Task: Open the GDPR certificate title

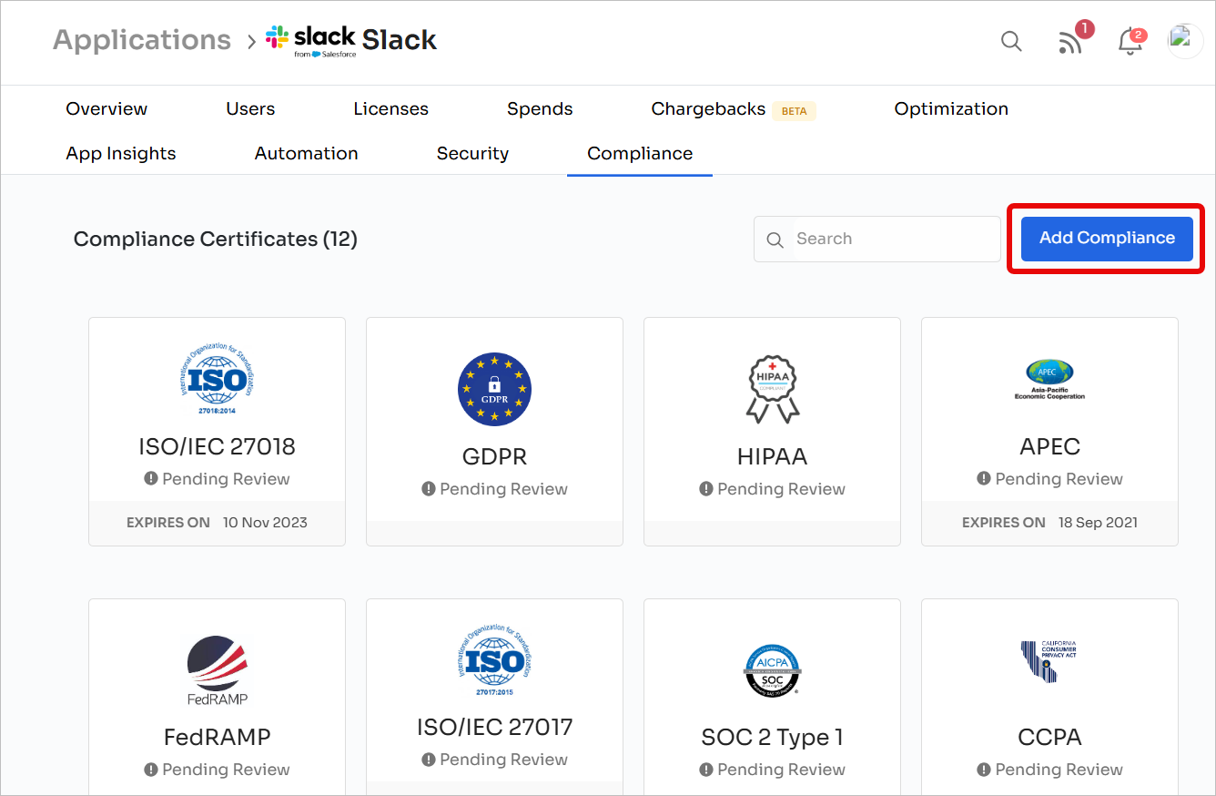Action: [x=494, y=456]
